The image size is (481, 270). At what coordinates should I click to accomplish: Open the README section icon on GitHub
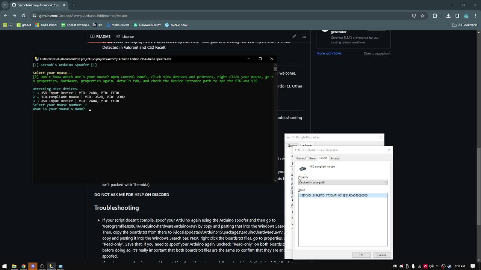(92, 36)
